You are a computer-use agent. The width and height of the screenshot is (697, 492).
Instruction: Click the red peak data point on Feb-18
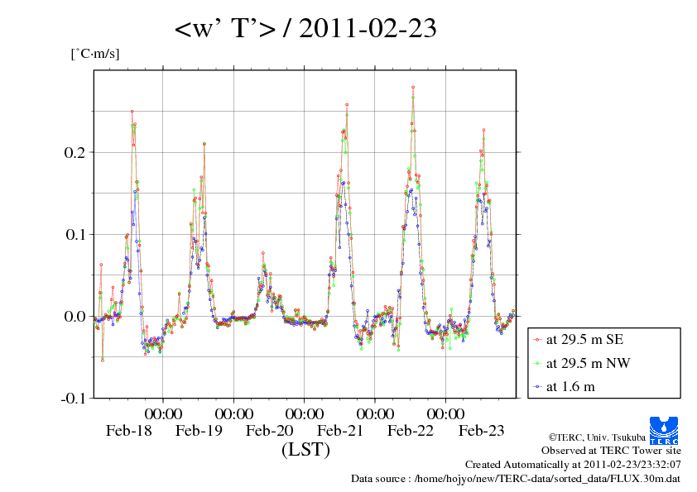click(132, 112)
